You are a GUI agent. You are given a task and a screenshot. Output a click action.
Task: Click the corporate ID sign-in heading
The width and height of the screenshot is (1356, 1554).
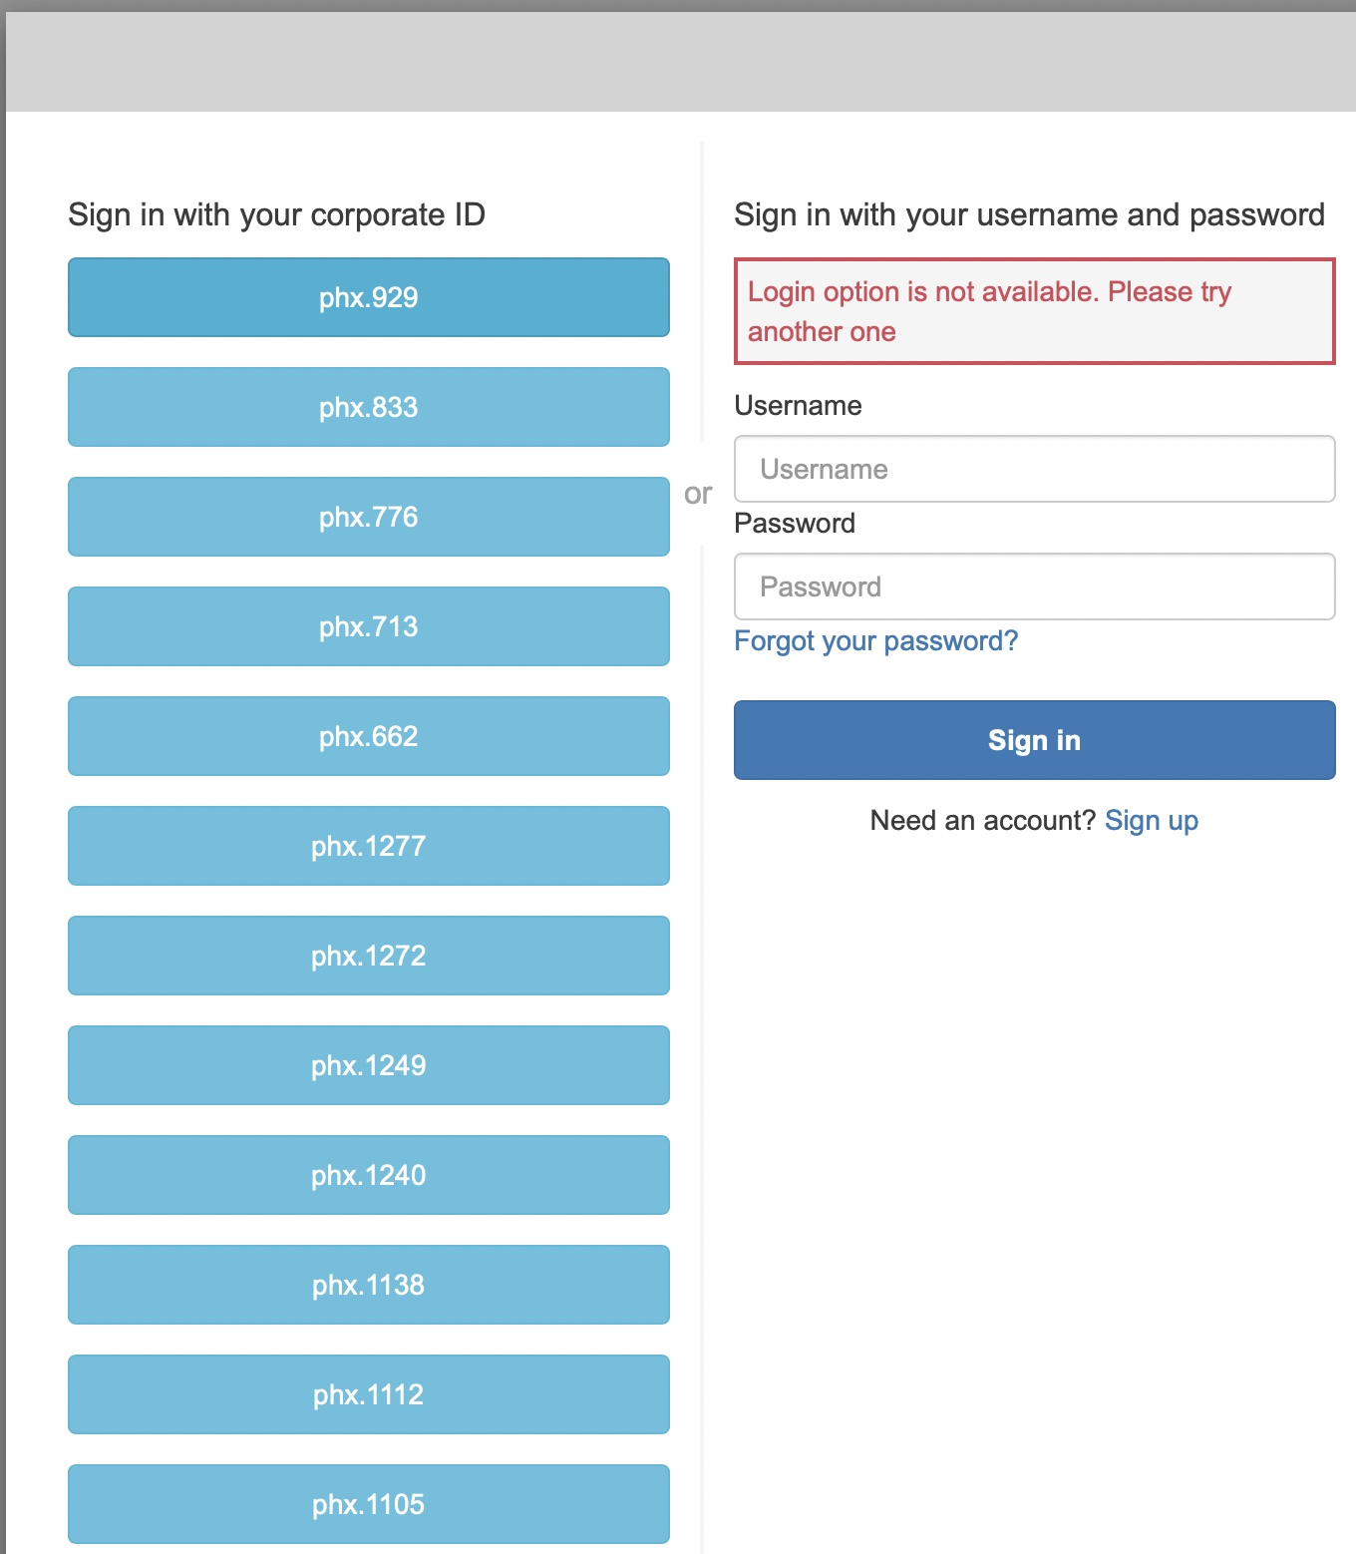coord(276,214)
